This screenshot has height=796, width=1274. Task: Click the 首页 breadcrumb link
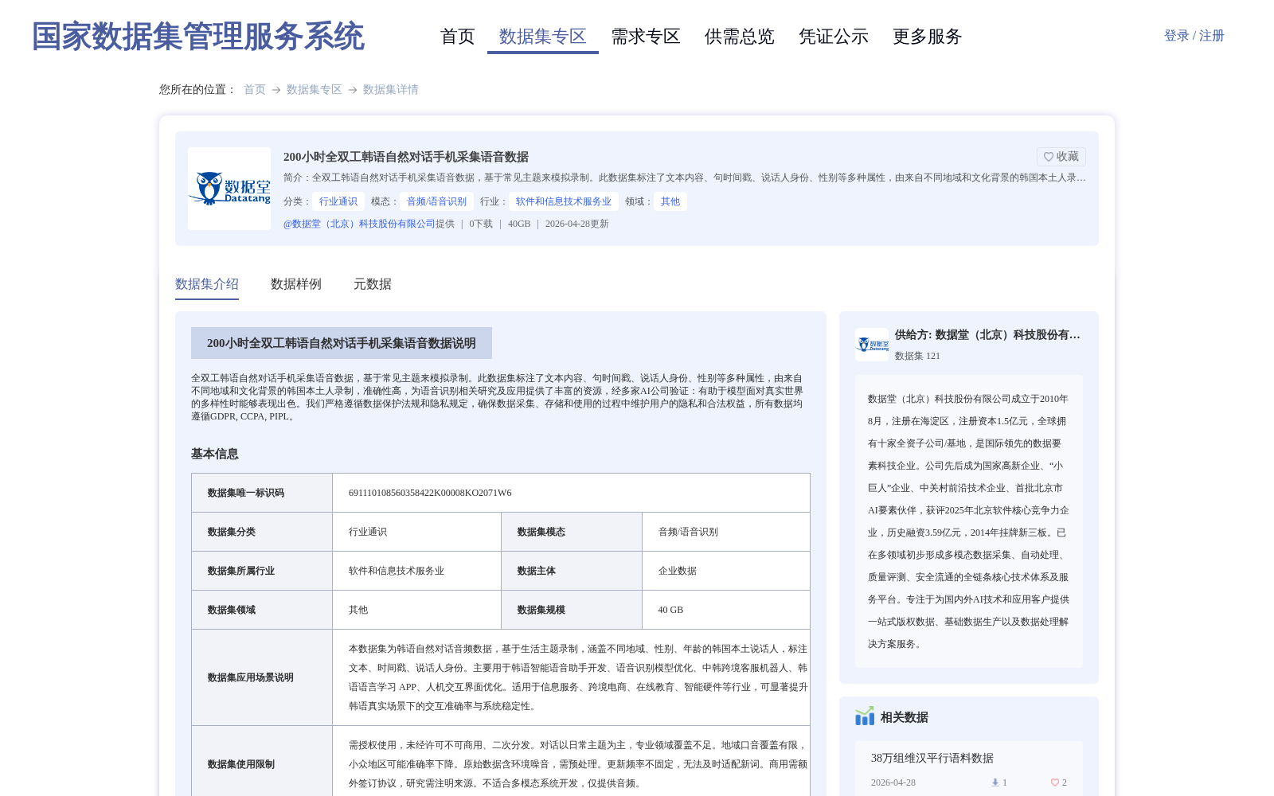click(x=255, y=90)
